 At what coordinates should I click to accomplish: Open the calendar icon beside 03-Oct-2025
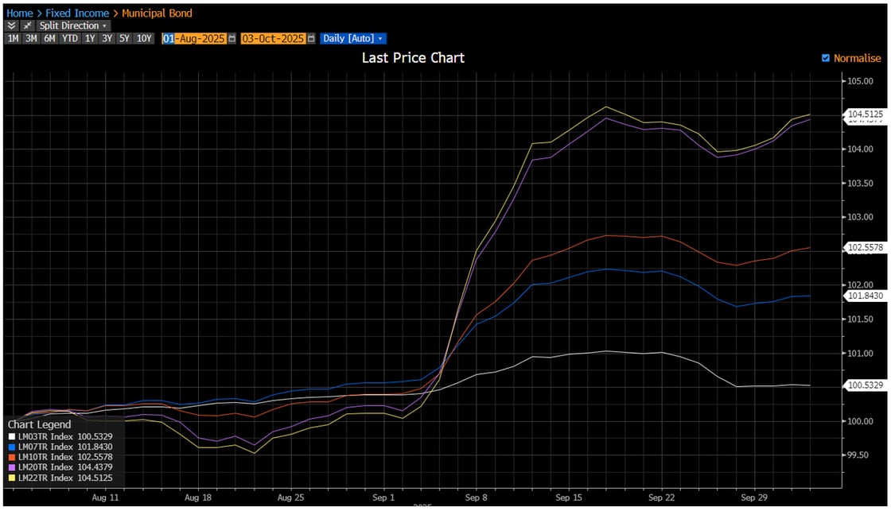[309, 37]
